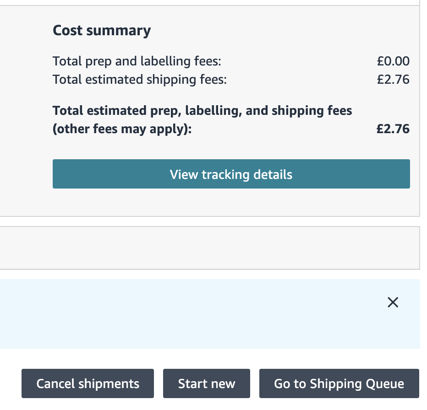This screenshot has height=410, width=427.
Task: Click the Cost summary heading
Action: [x=102, y=30]
